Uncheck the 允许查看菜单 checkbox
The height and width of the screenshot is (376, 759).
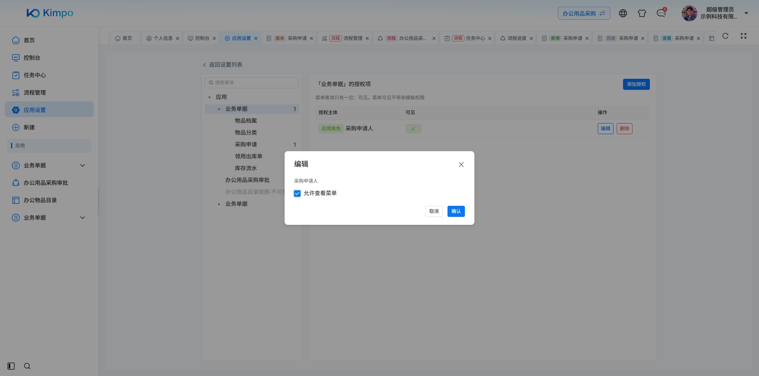pos(297,194)
